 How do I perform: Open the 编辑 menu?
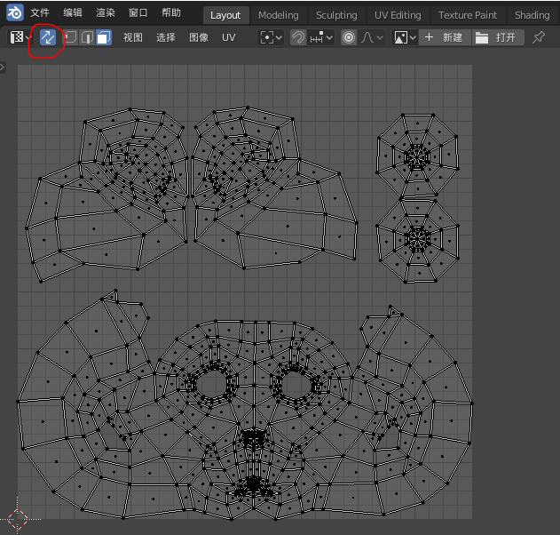coord(73,12)
